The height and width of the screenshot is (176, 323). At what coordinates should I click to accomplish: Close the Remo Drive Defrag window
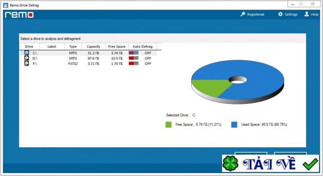tap(313, 4)
